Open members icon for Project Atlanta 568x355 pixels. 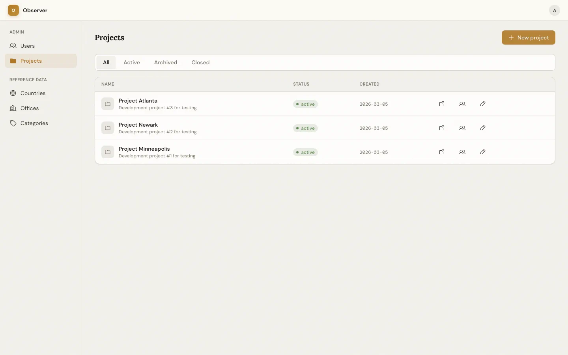point(462,104)
